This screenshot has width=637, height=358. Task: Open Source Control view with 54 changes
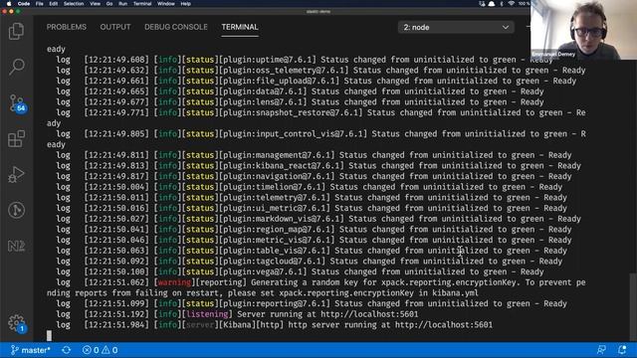(17, 103)
